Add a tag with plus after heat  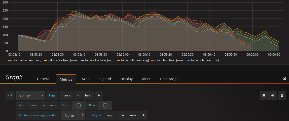[x=99, y=95]
